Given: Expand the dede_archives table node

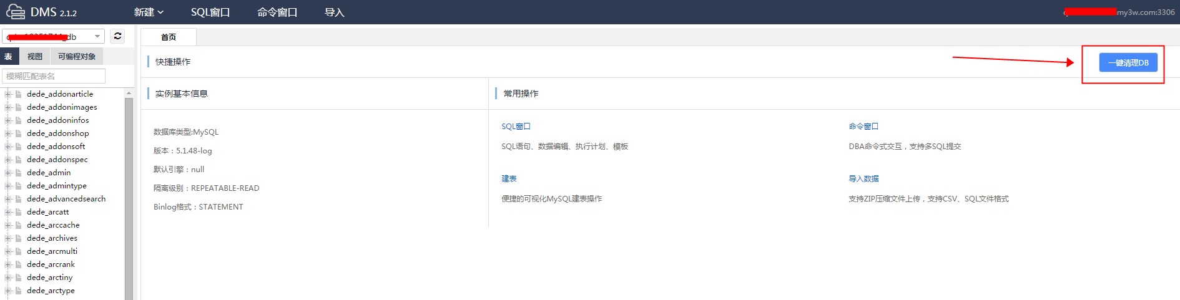Looking at the screenshot, I should (8, 238).
